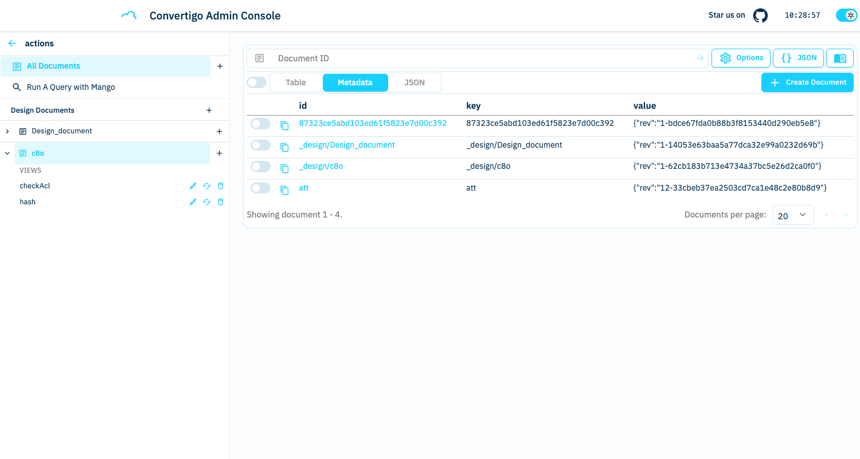Click the plus icon beside Design Documents

click(x=209, y=110)
